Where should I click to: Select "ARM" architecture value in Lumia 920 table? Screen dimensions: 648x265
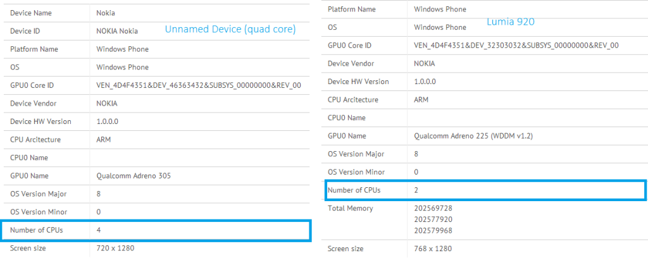pos(421,100)
